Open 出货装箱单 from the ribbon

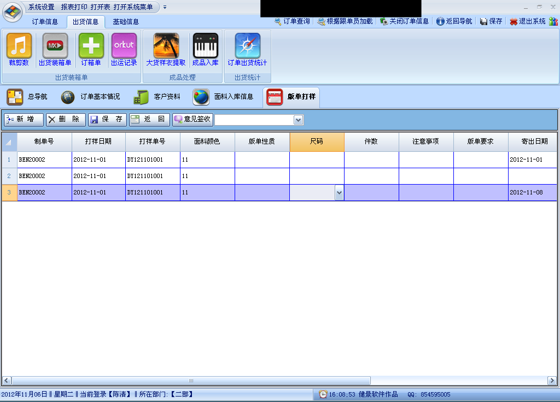click(55, 46)
